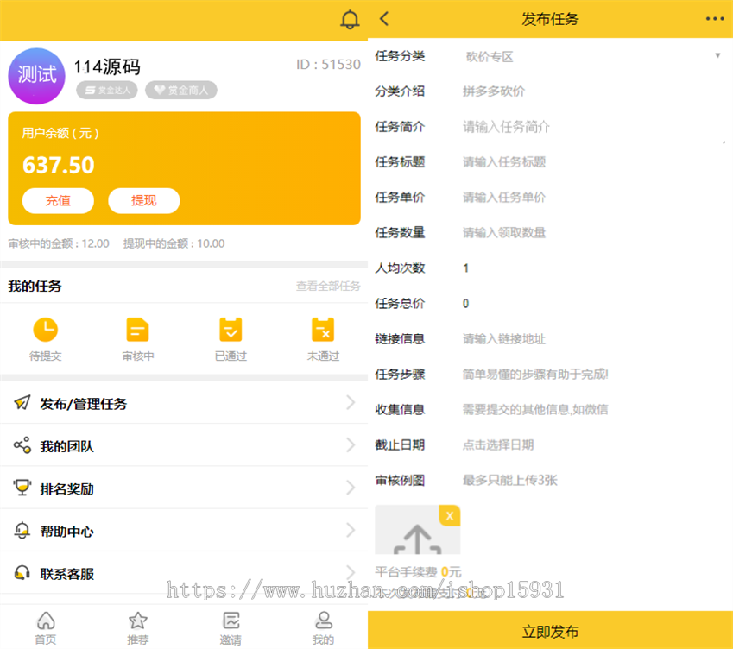Remove uploaded image with X badge
This screenshot has width=733, height=649.
(449, 515)
